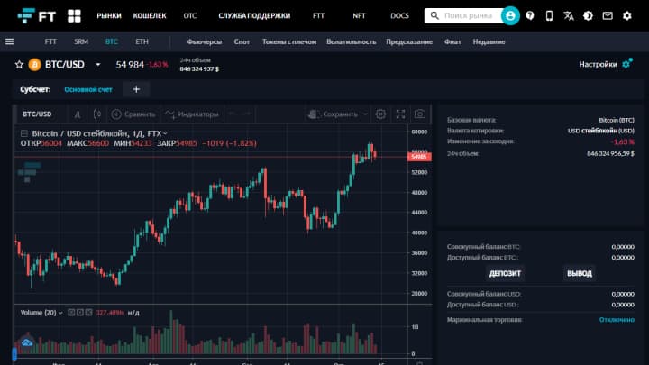Open the Volume indicator settings icon
Screen dimensions: 649x365
click(80, 313)
